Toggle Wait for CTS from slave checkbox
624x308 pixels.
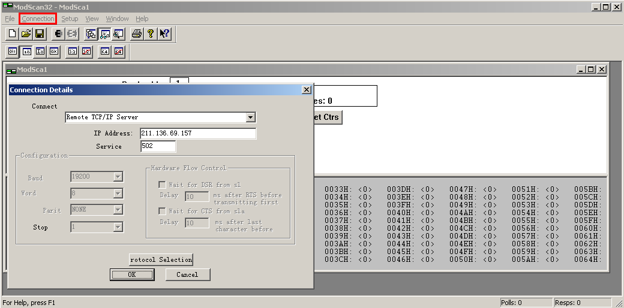(x=162, y=211)
